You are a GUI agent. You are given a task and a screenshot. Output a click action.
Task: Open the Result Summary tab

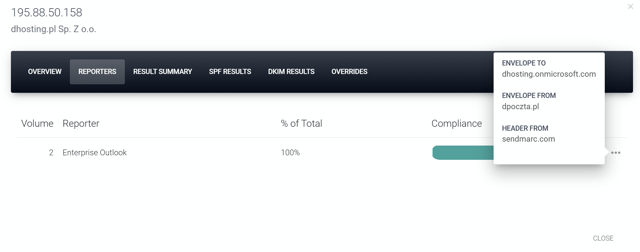163,72
